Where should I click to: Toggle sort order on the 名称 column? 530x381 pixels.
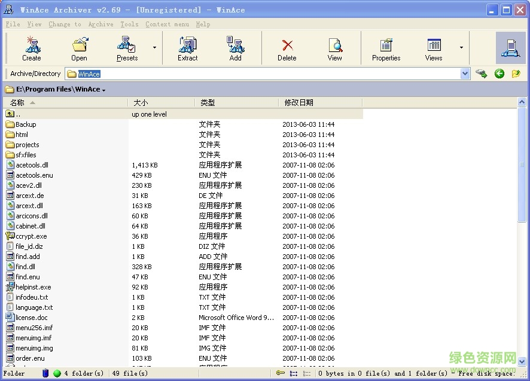pos(18,102)
